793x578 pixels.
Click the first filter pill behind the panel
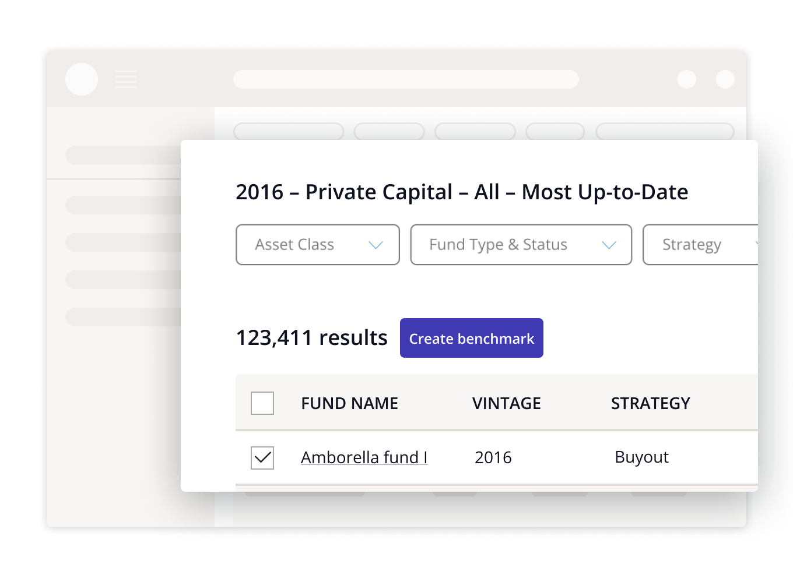(x=288, y=132)
